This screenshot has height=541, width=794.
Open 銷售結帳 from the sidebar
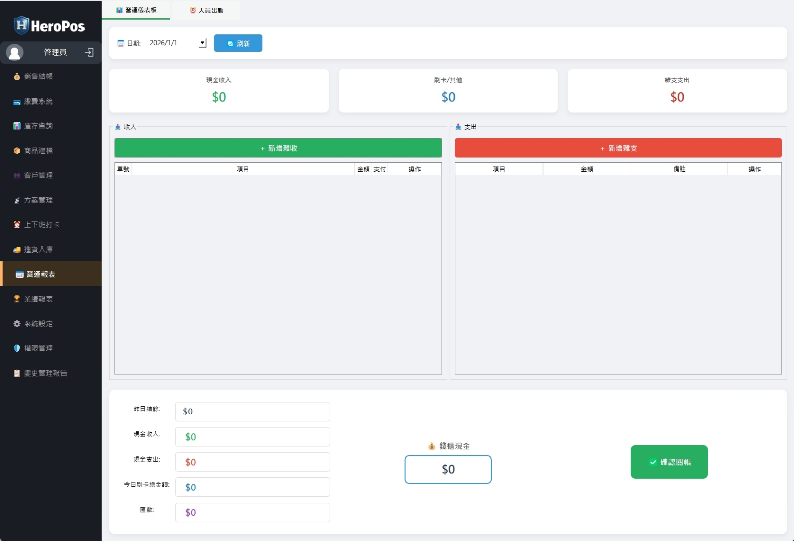point(38,77)
